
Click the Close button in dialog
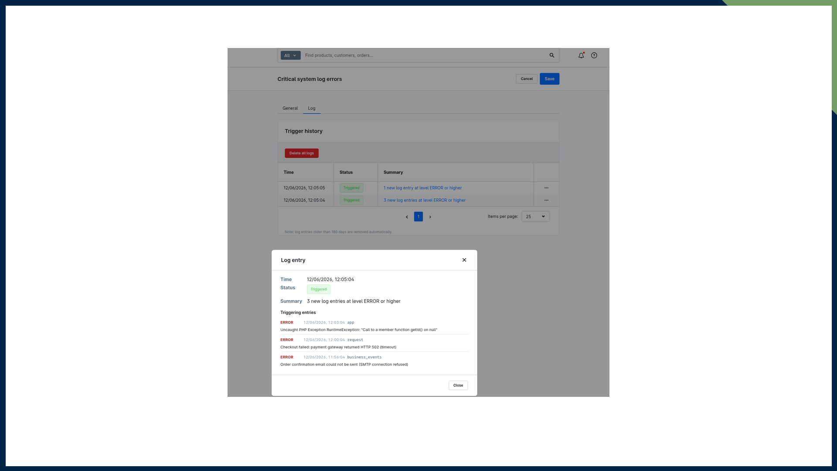[458, 386]
